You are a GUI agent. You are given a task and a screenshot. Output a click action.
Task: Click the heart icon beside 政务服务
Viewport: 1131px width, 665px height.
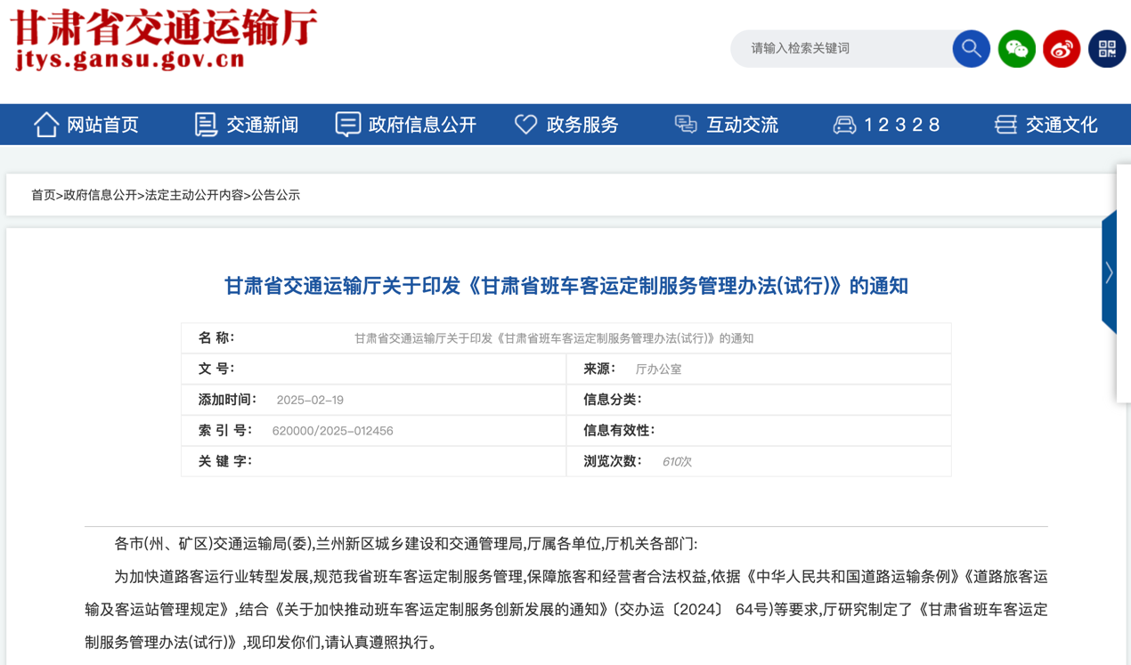[x=525, y=125]
